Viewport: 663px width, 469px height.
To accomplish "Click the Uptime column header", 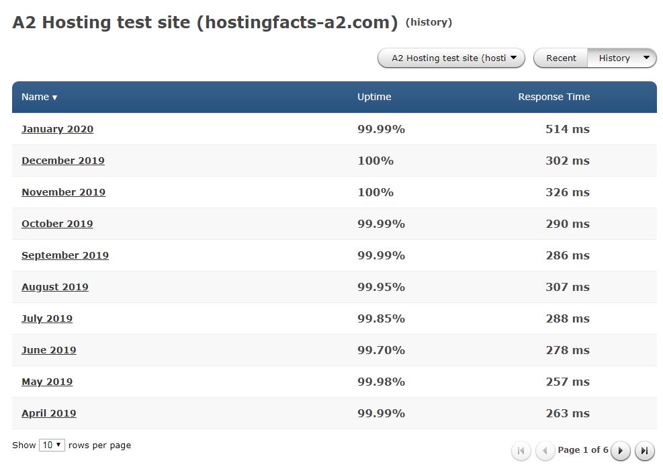I will click(374, 97).
